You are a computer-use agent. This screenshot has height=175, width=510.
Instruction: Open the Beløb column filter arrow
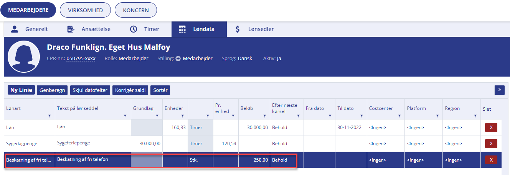pos(264,116)
